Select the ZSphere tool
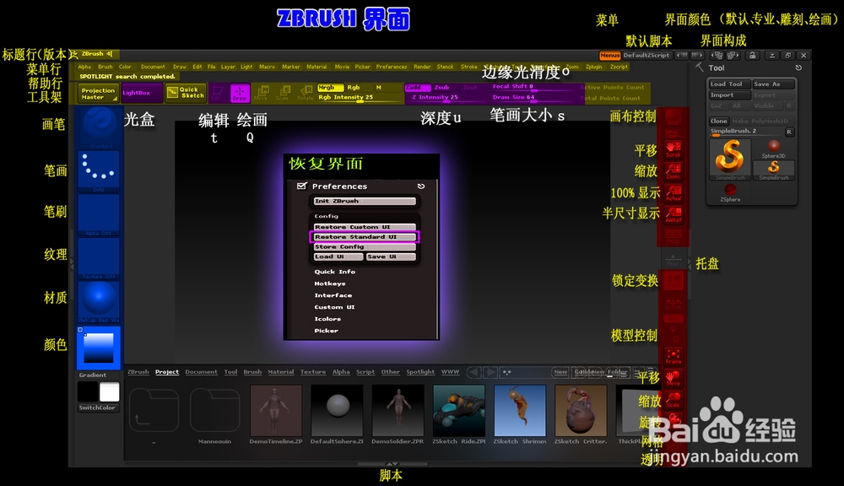844x486 pixels. click(x=730, y=192)
